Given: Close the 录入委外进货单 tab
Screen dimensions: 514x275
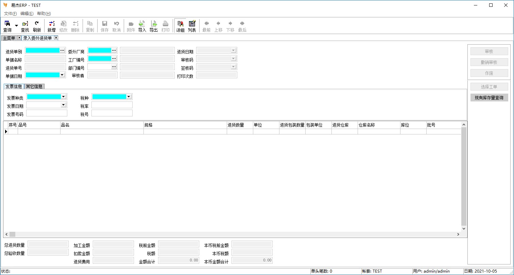Looking at the screenshot, I should pyautogui.click(x=56, y=38).
